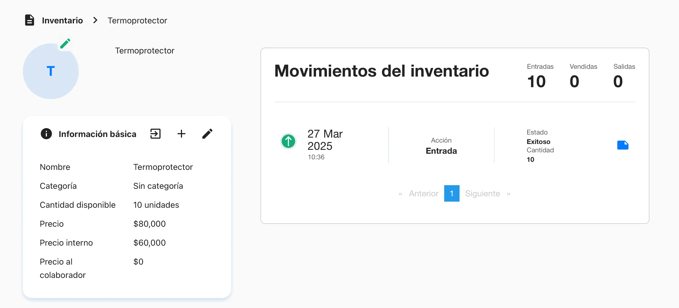Open the blue document icon of the movement
The image size is (679, 308).
click(x=623, y=145)
